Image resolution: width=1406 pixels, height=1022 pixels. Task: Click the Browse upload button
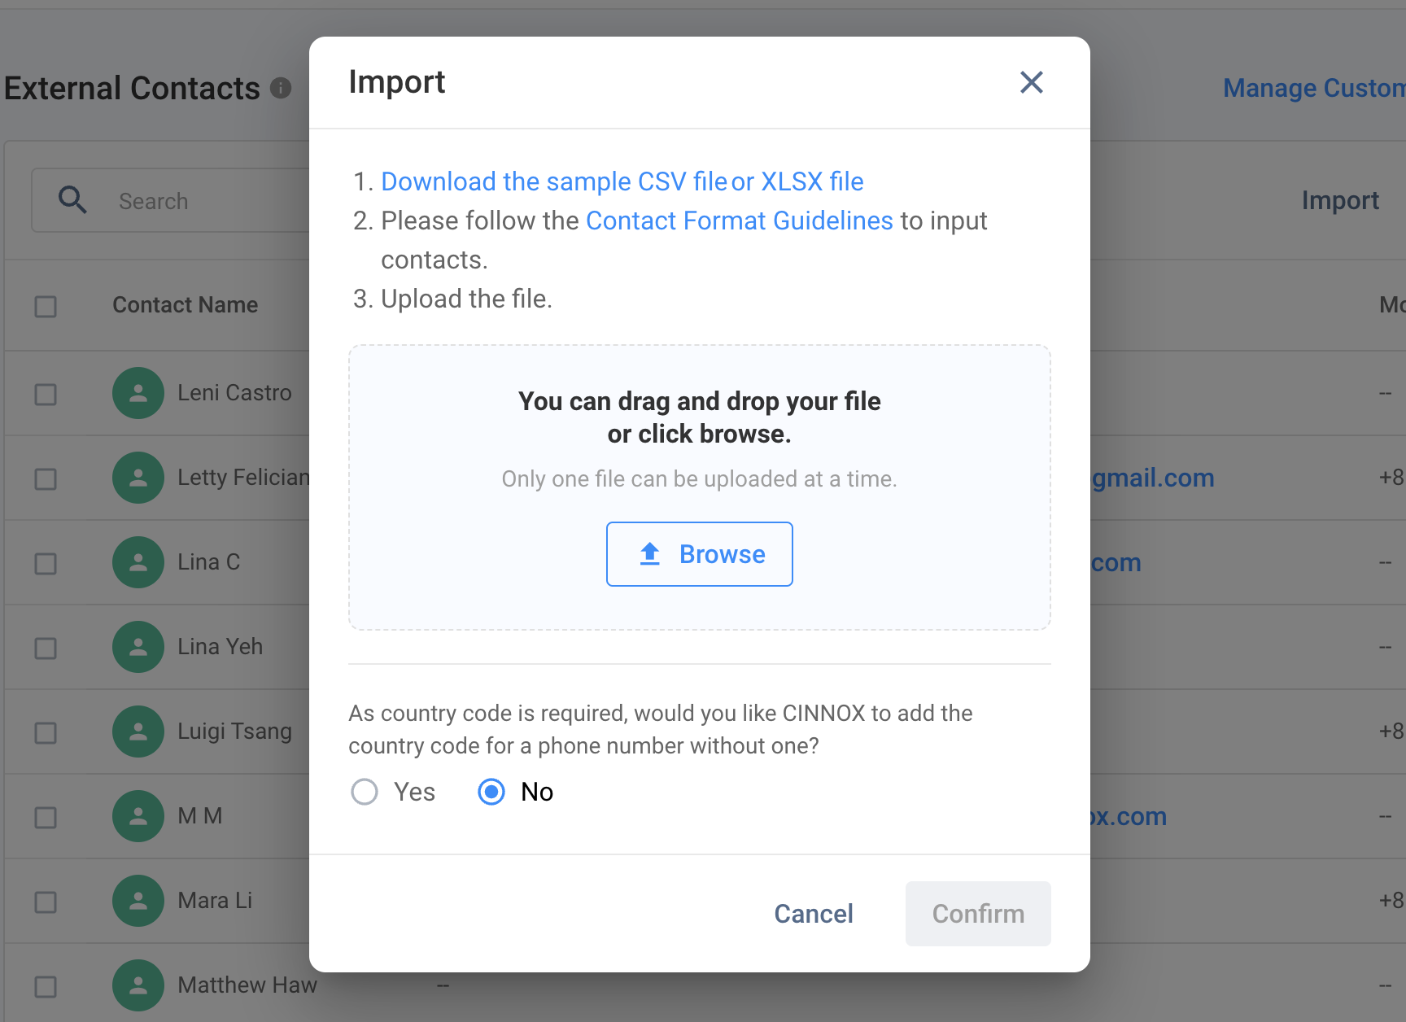pyautogui.click(x=700, y=554)
